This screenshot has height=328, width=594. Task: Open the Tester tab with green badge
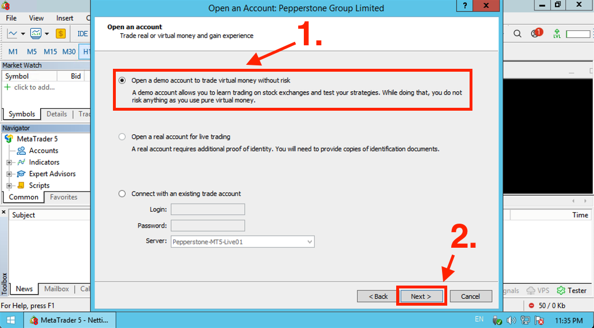coord(572,291)
